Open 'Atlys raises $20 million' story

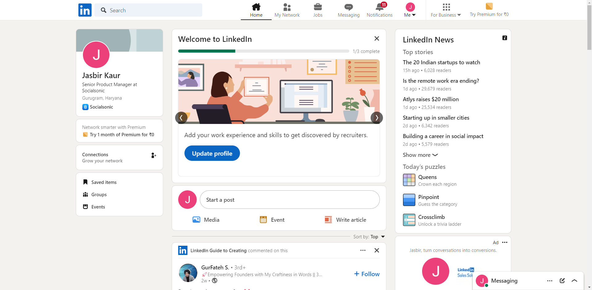click(x=431, y=99)
